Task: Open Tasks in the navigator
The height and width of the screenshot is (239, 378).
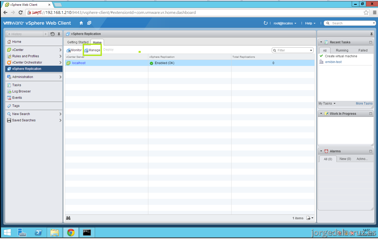Action: 34,85
